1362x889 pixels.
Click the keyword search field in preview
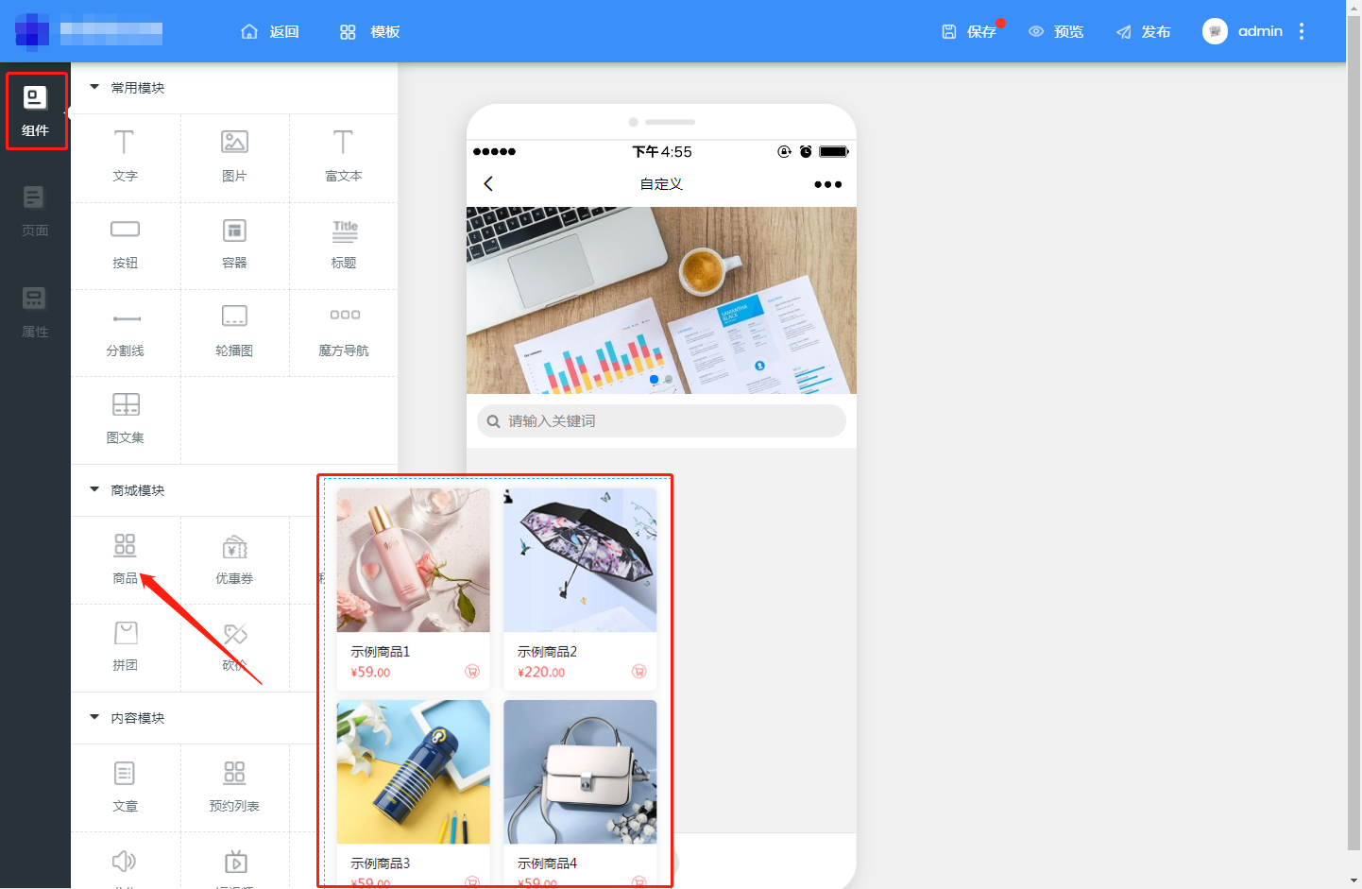[661, 420]
